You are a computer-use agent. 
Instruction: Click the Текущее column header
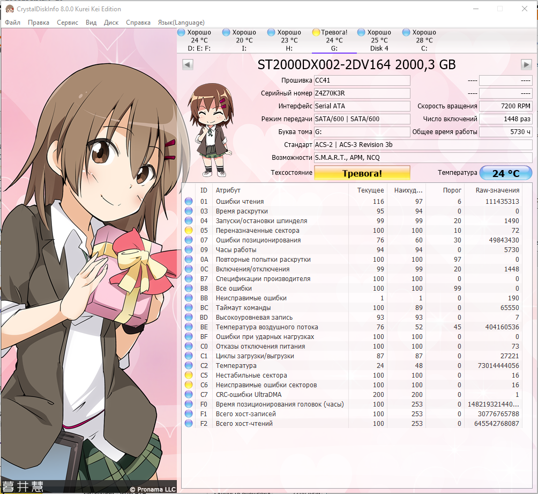click(370, 190)
